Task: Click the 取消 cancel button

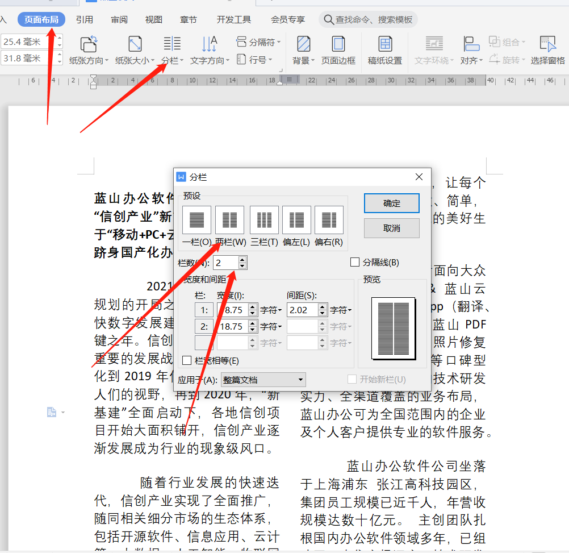Action: click(392, 228)
